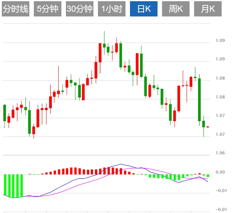Screen dimensions: 233x213
Task: Show the 1小时 chart view
Action: click(112, 9)
